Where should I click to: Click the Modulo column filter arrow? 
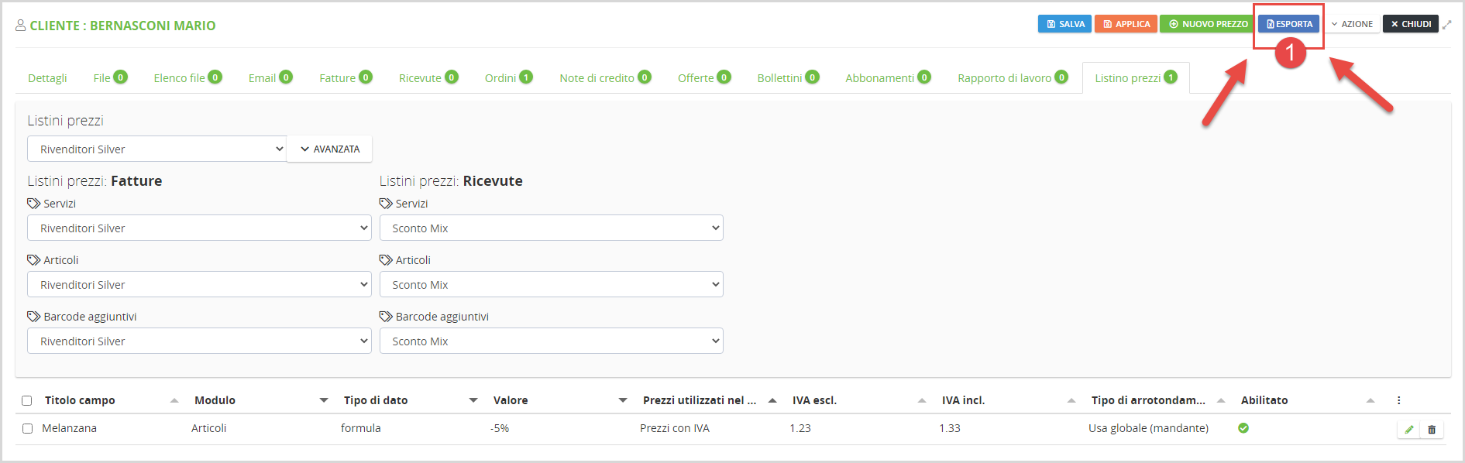click(x=324, y=400)
